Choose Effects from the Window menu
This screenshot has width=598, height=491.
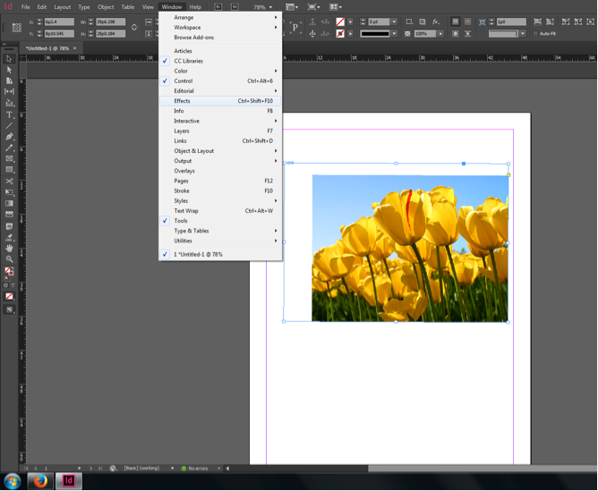[220, 101]
